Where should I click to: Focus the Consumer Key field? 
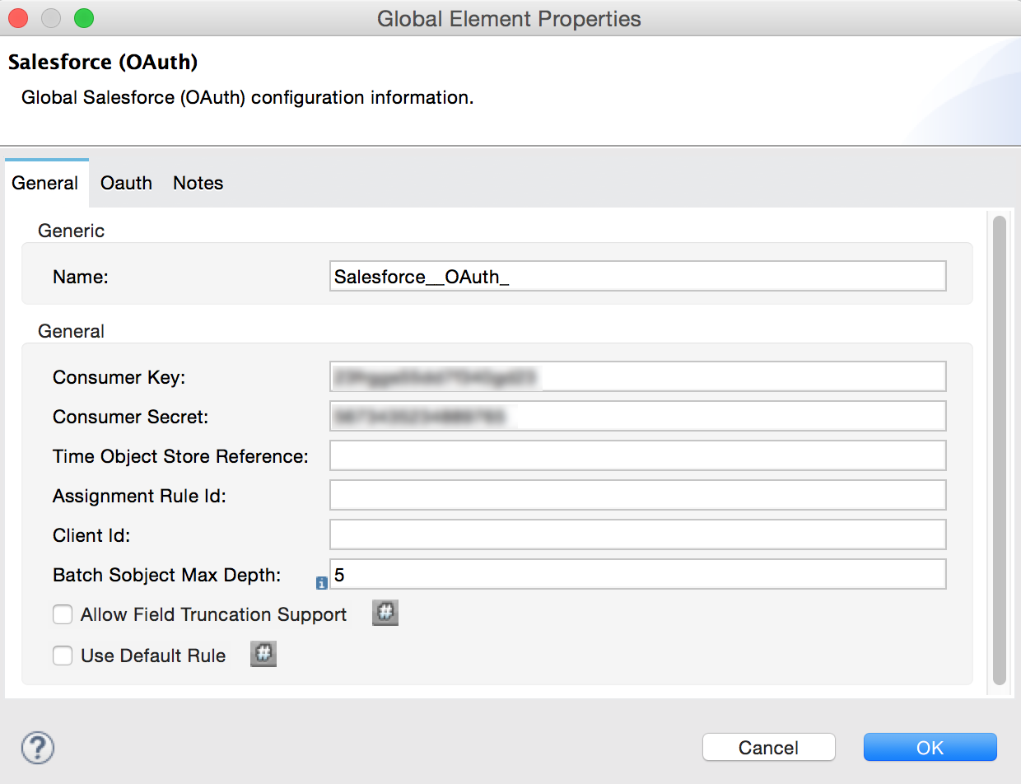point(637,377)
